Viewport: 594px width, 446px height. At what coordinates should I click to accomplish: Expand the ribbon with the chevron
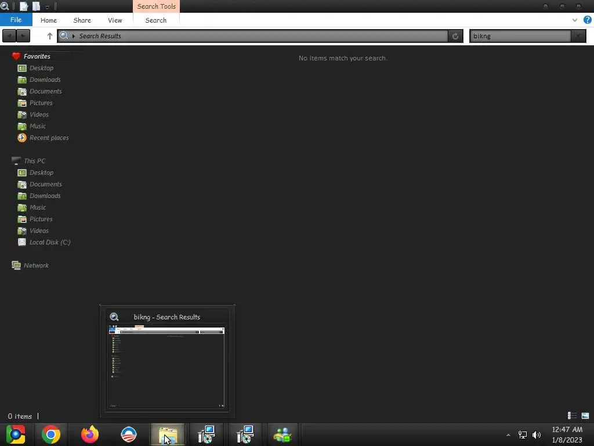(x=575, y=20)
